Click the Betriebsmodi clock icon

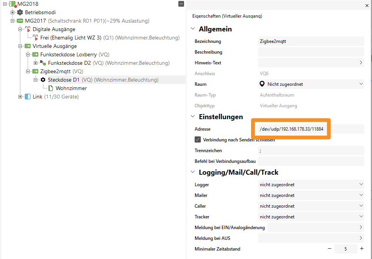(x=20, y=12)
